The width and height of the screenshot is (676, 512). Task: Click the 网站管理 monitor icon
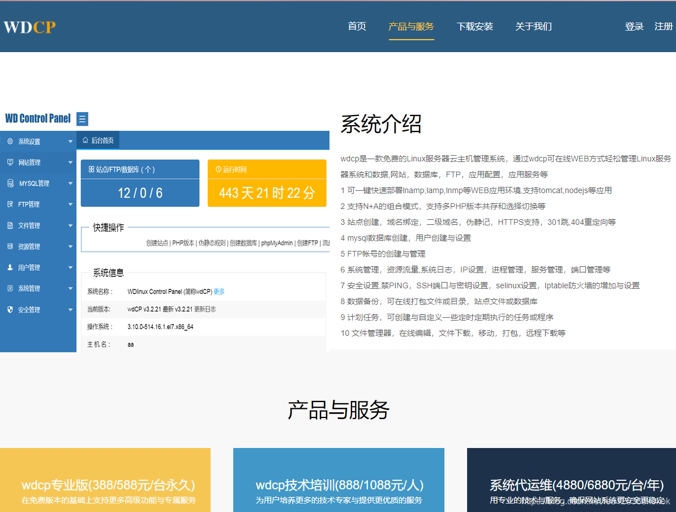pyautogui.click(x=10, y=162)
